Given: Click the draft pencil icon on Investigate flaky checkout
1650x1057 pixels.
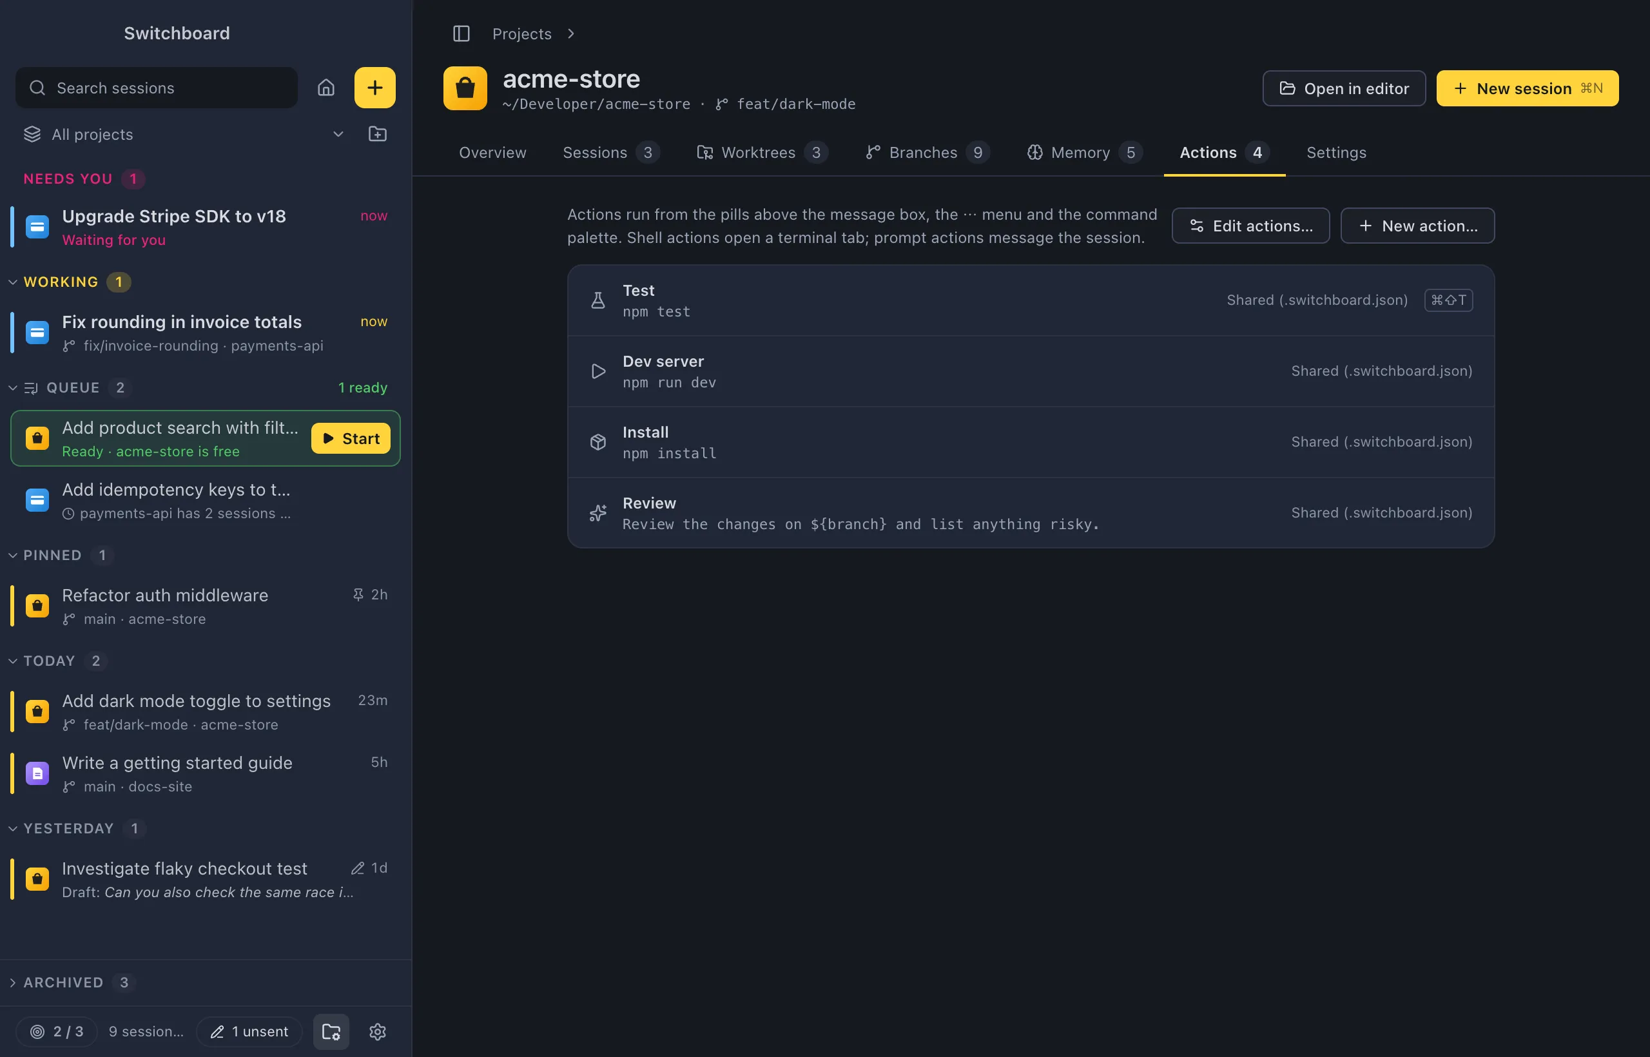Looking at the screenshot, I should pos(358,868).
